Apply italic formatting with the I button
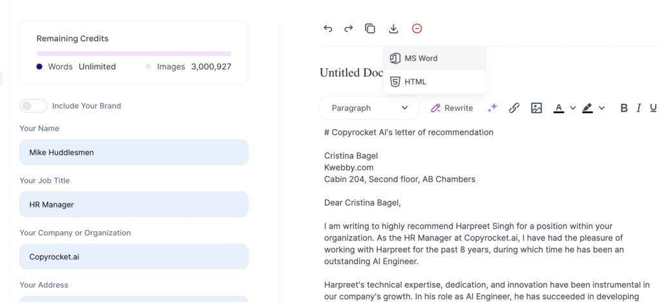Screen dimensions: 659x302 [x=638, y=108]
